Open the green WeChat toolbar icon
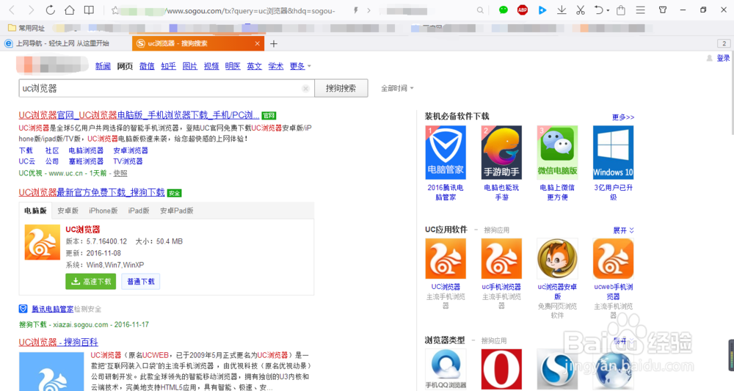This screenshot has width=734, height=391. coord(504,10)
